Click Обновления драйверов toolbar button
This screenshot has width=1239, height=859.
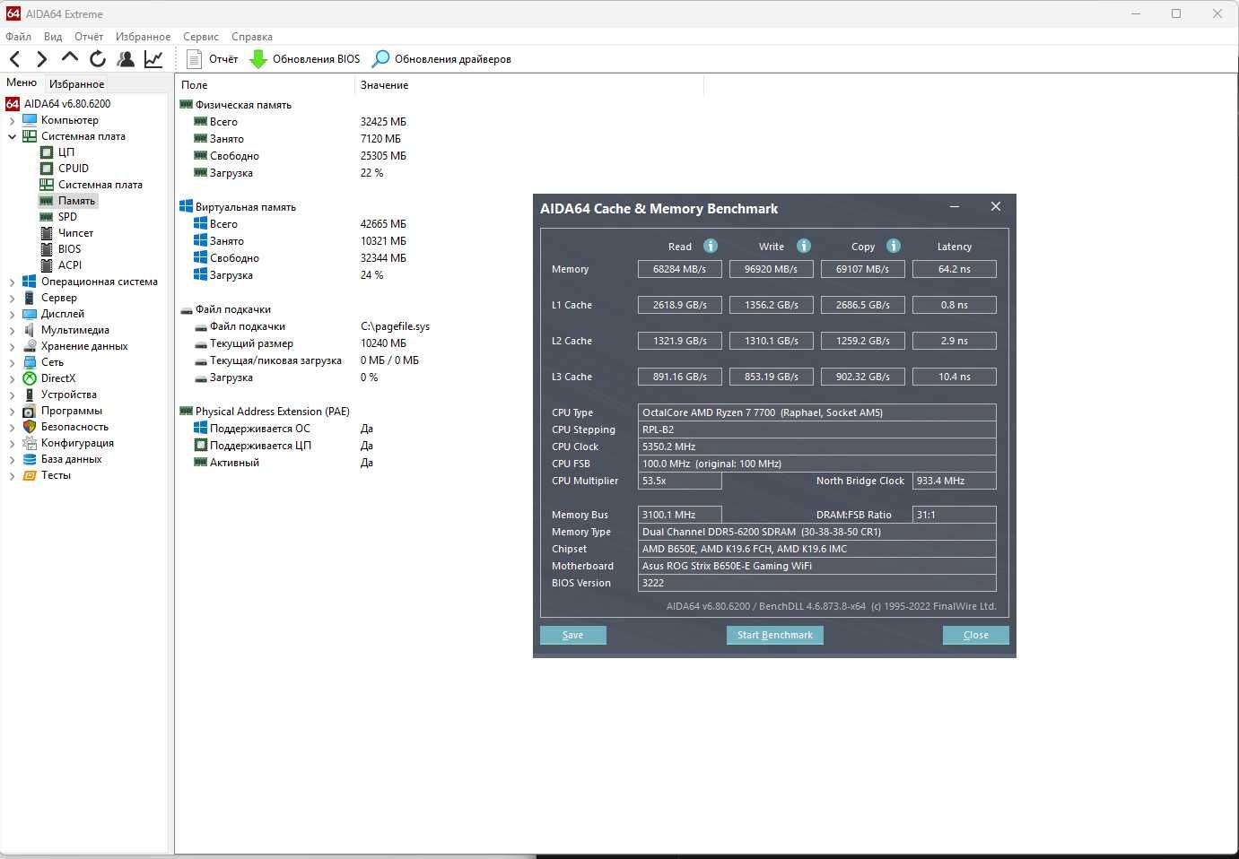[x=442, y=59]
